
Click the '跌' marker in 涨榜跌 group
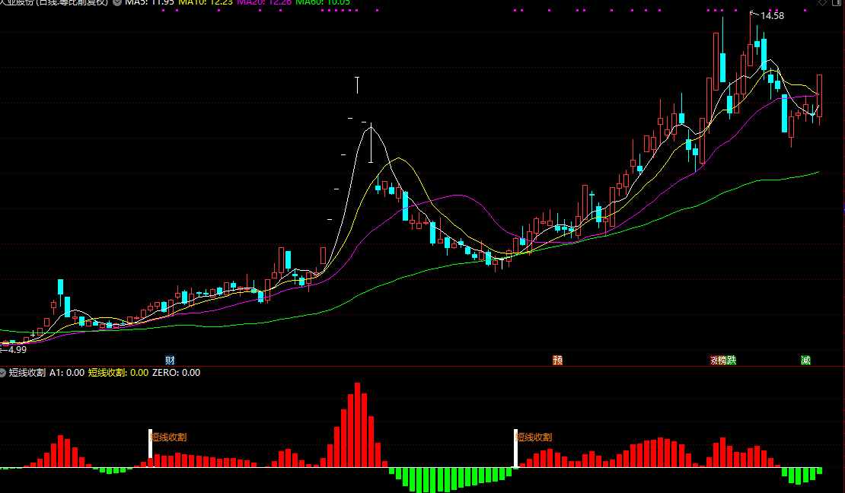732,360
